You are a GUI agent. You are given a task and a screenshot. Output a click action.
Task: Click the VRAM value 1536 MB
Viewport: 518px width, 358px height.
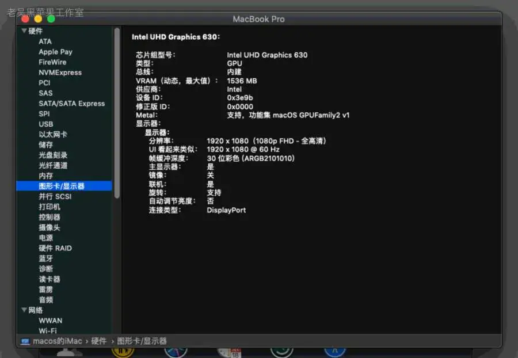click(242, 81)
